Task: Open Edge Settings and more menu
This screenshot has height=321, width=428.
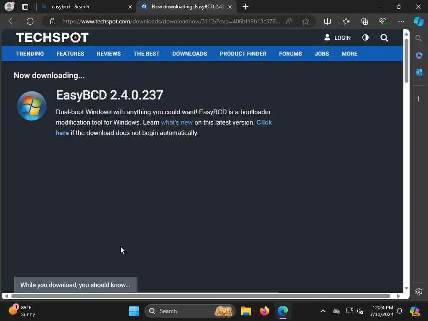Action: coord(401,21)
